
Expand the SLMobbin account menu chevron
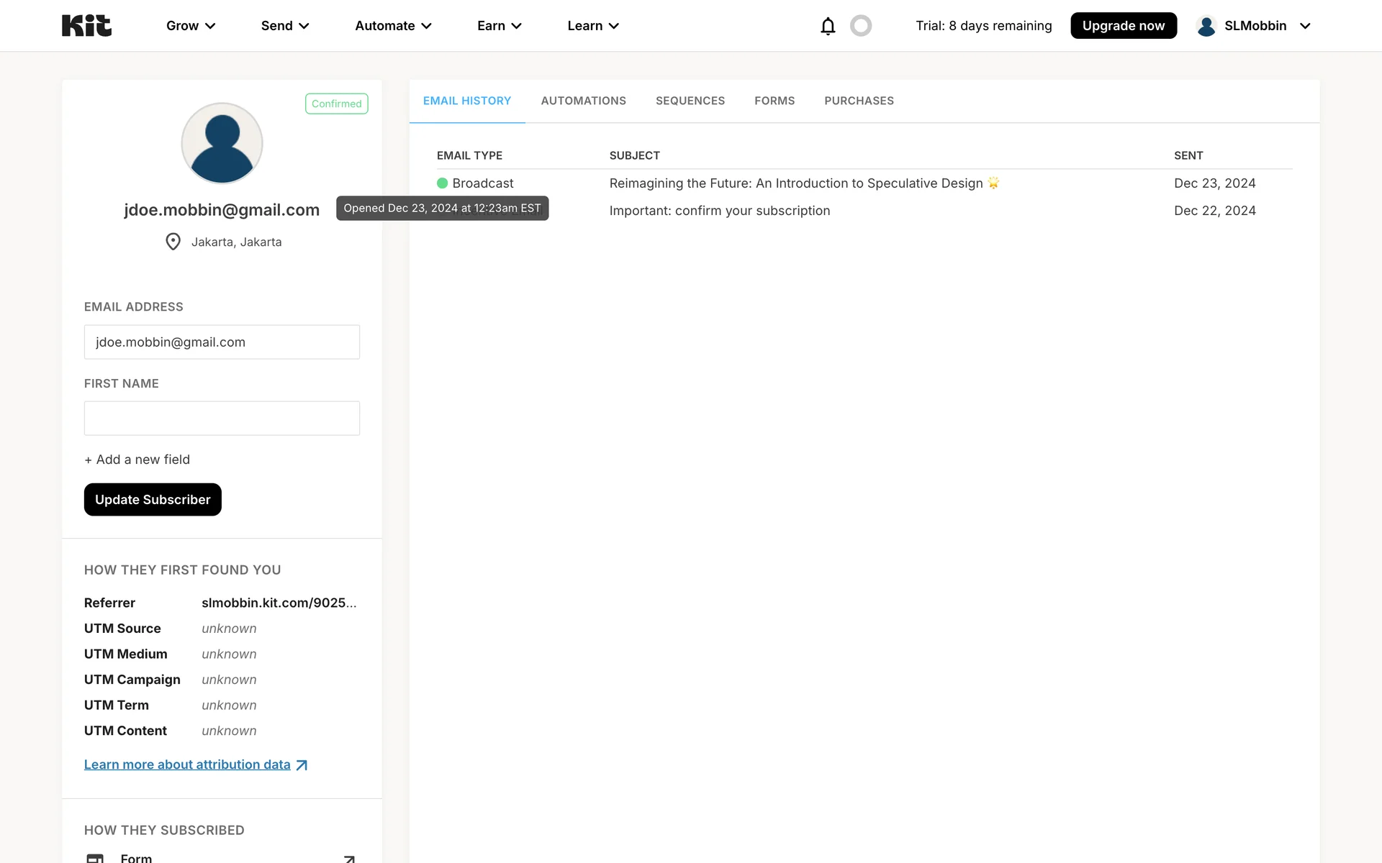(1305, 26)
